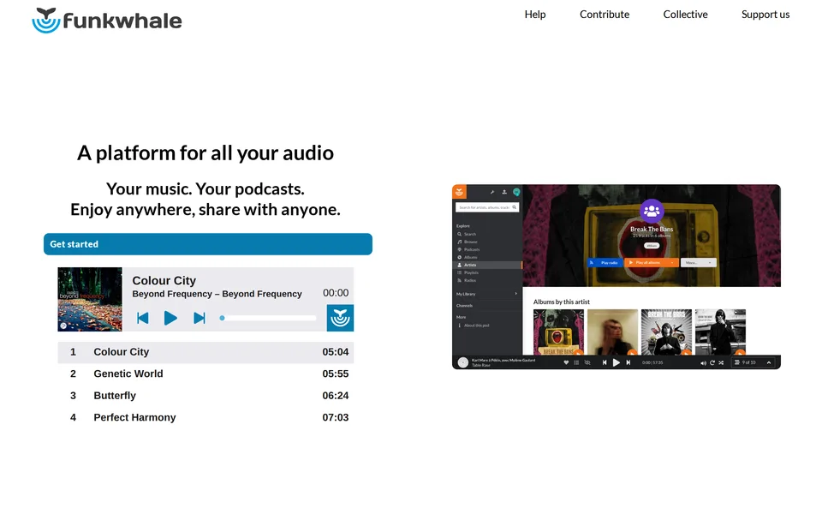The width and height of the screenshot is (822, 514).
Task: Skip to the next track
Action: pyautogui.click(x=200, y=318)
